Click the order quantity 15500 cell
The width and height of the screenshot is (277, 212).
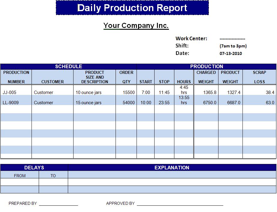coord(129,92)
